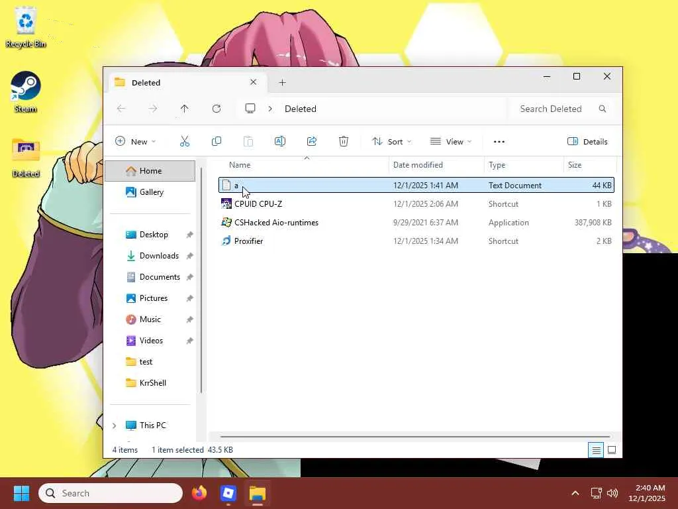Open the Sort dropdown menu
Image resolution: width=678 pixels, height=509 pixels.
pyautogui.click(x=391, y=142)
